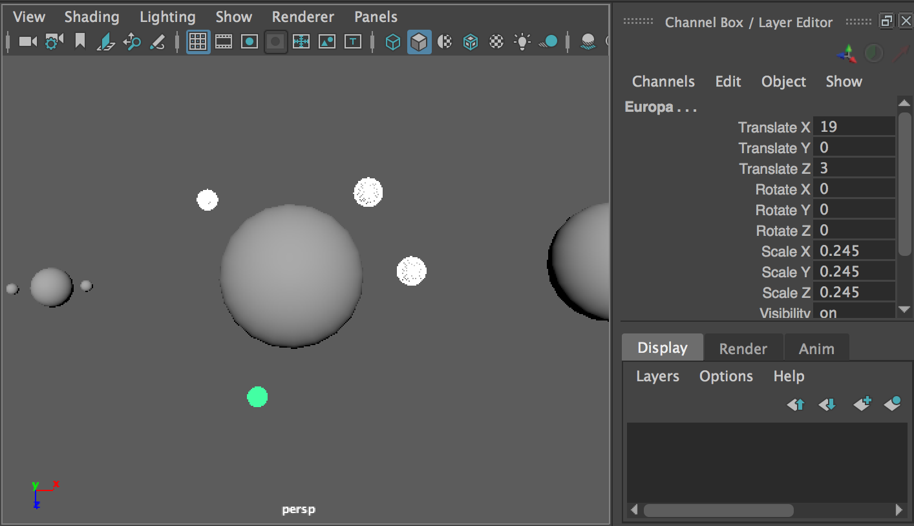914x526 pixels.
Task: Open the camera attributes editor icon
Action: (54, 41)
